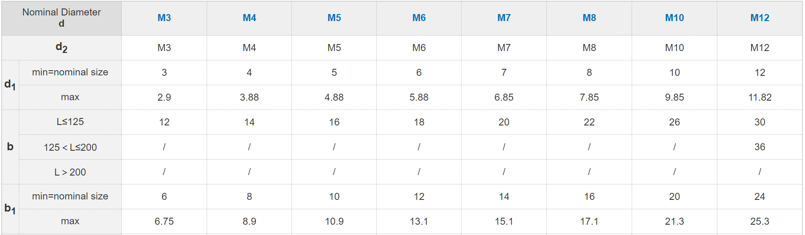Image resolution: width=805 pixels, height=235 pixels.
Task: Click the blue M12 column header link
Action: point(760,18)
